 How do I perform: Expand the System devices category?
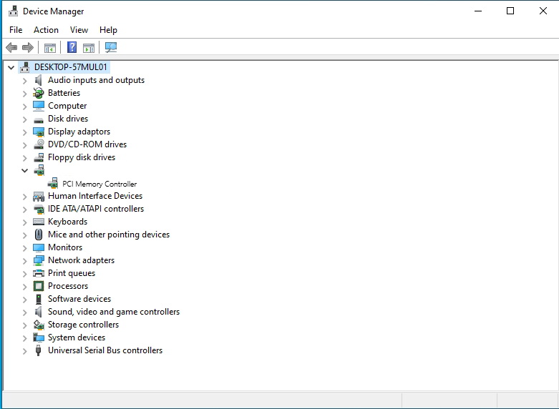tap(24, 338)
